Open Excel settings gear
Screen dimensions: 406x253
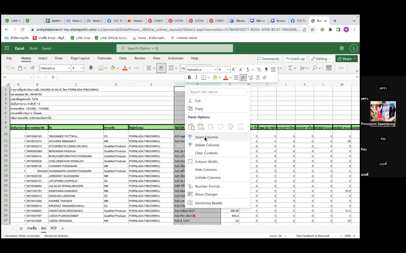click(x=342, y=48)
